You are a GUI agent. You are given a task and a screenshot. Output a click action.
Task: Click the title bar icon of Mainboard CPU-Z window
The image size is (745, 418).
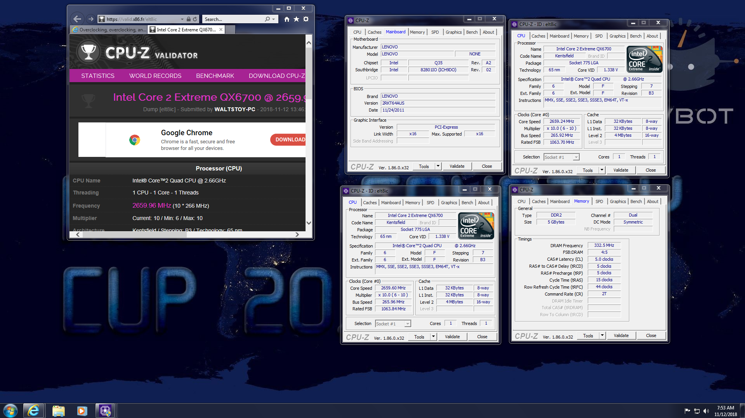pyautogui.click(x=351, y=20)
